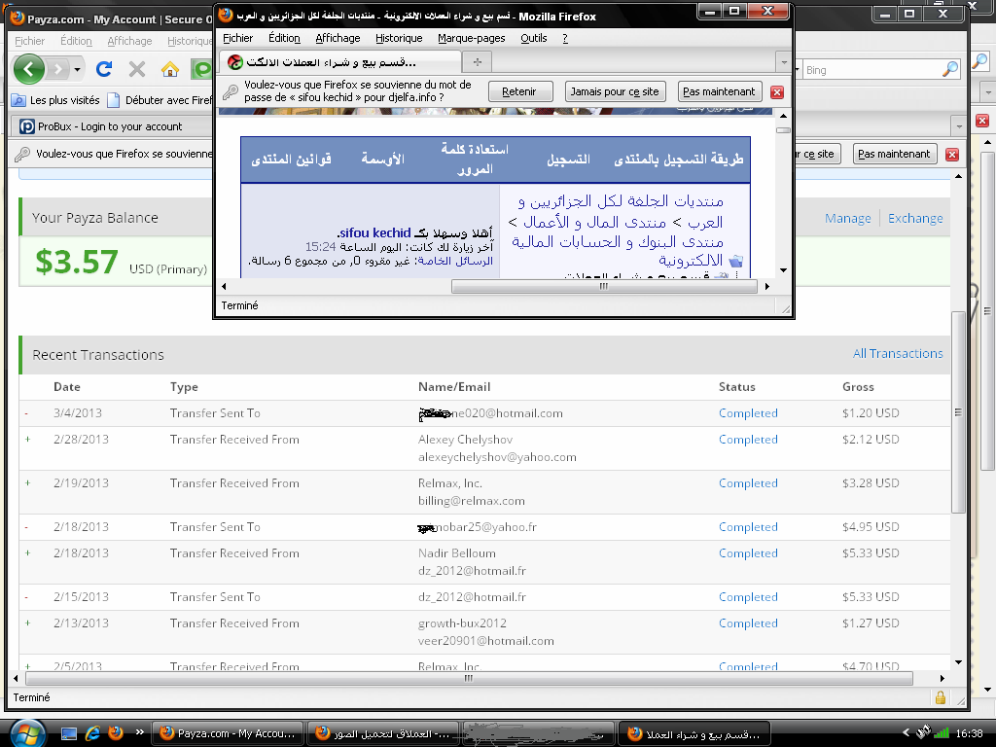The image size is (996, 747).
Task: Close password notification bar in Payza window
Action: point(951,155)
